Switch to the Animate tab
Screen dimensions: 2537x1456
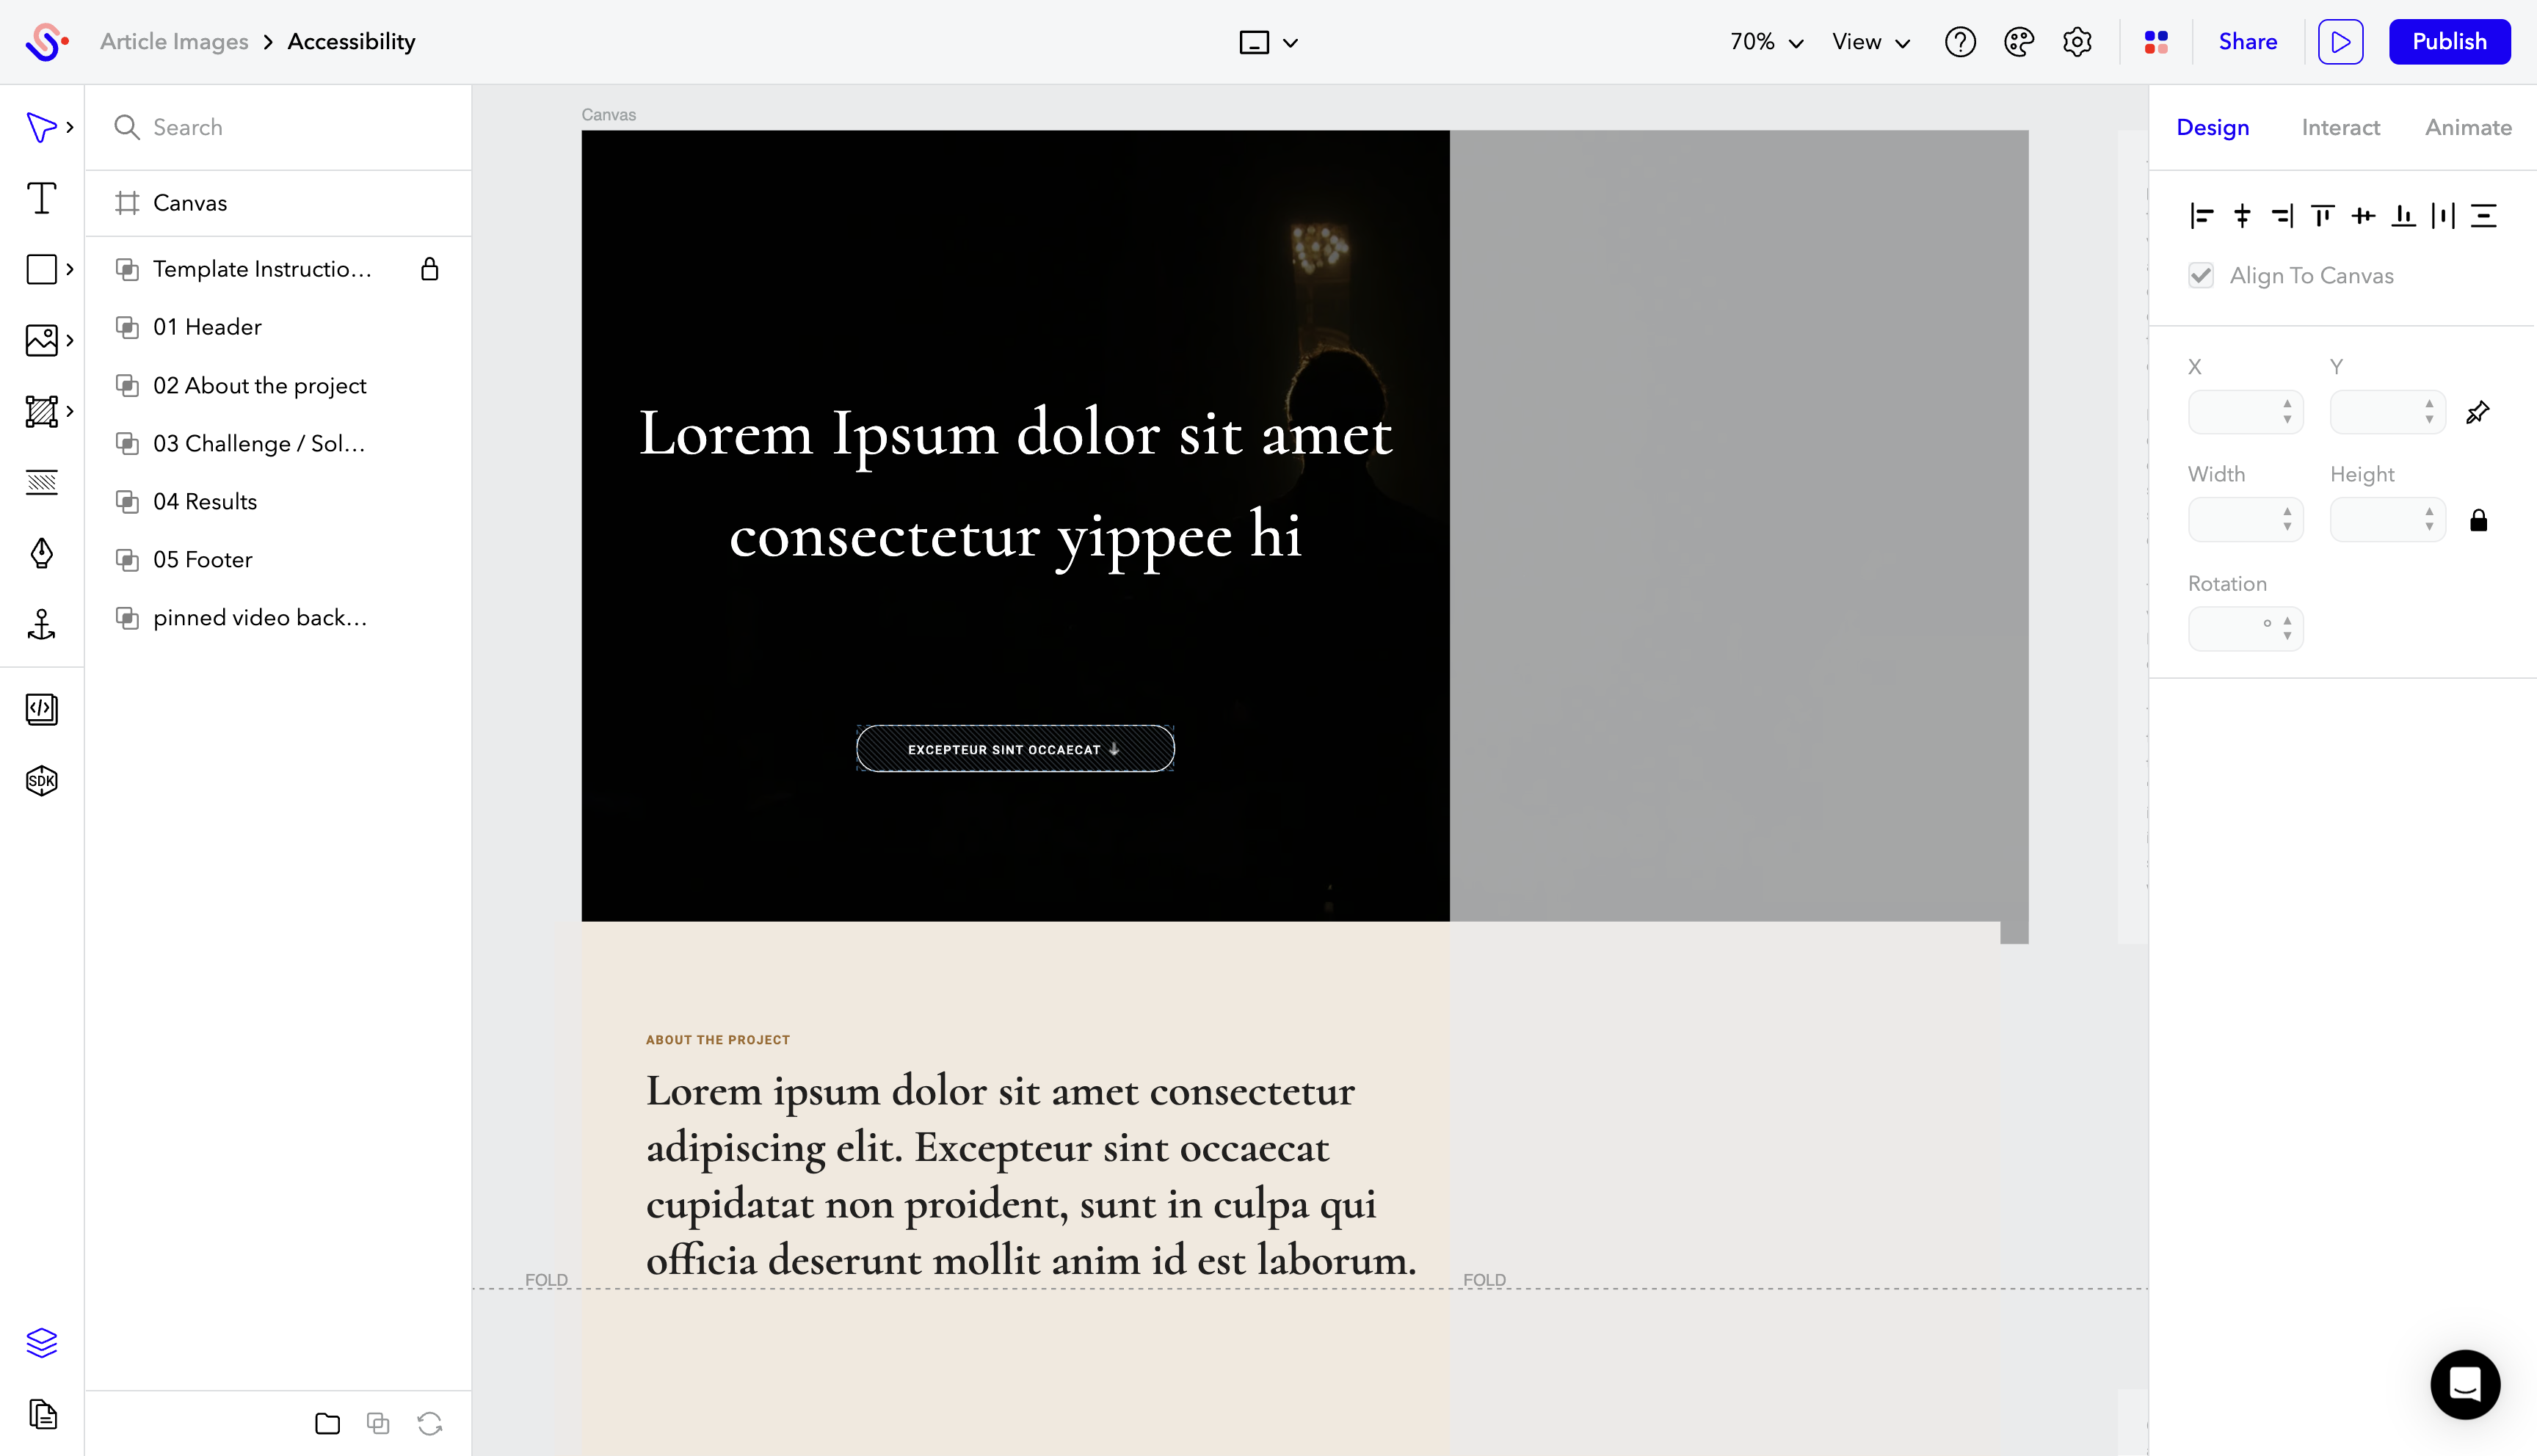(2468, 127)
